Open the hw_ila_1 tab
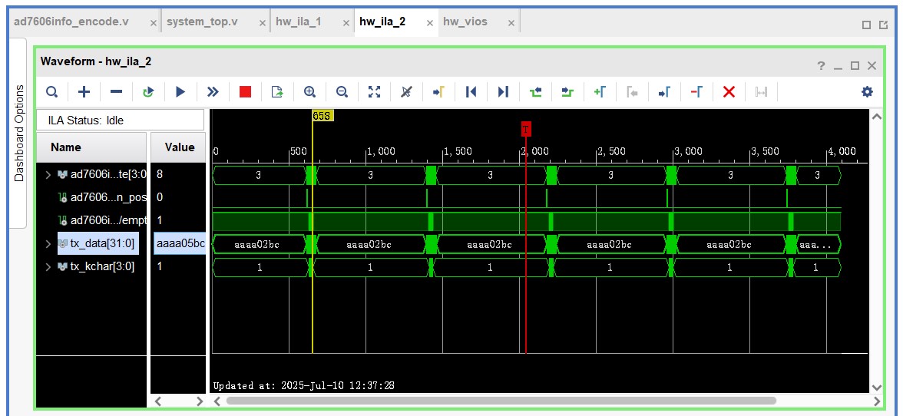Screen dimensions: 903x416 (298, 21)
